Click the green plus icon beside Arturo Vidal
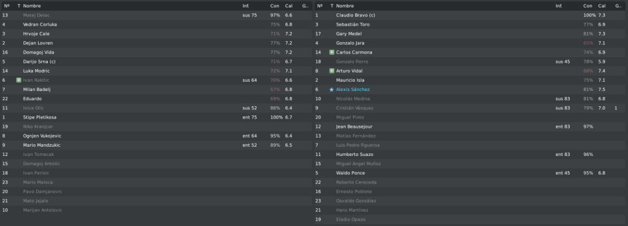The height and width of the screenshot is (226, 628). pos(331,71)
